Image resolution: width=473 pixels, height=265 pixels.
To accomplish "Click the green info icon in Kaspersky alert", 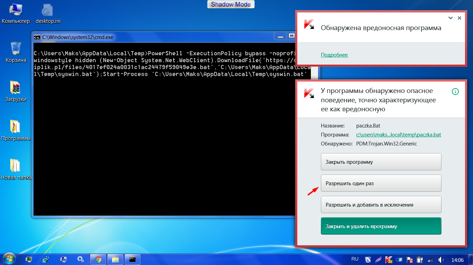I will coord(455,92).
